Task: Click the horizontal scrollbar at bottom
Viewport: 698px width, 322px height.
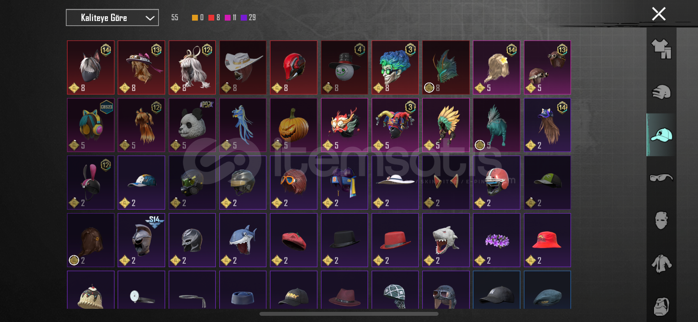Action: (349, 314)
